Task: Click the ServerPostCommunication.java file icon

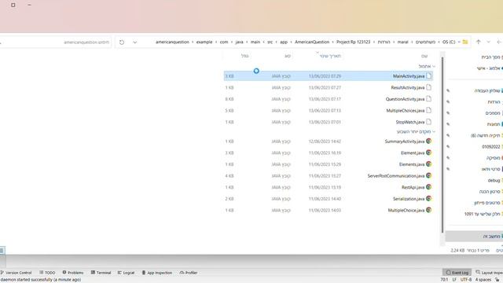Action: tap(429, 175)
